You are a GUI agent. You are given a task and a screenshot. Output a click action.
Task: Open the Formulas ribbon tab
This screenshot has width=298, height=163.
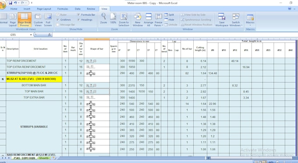coord(63,9)
